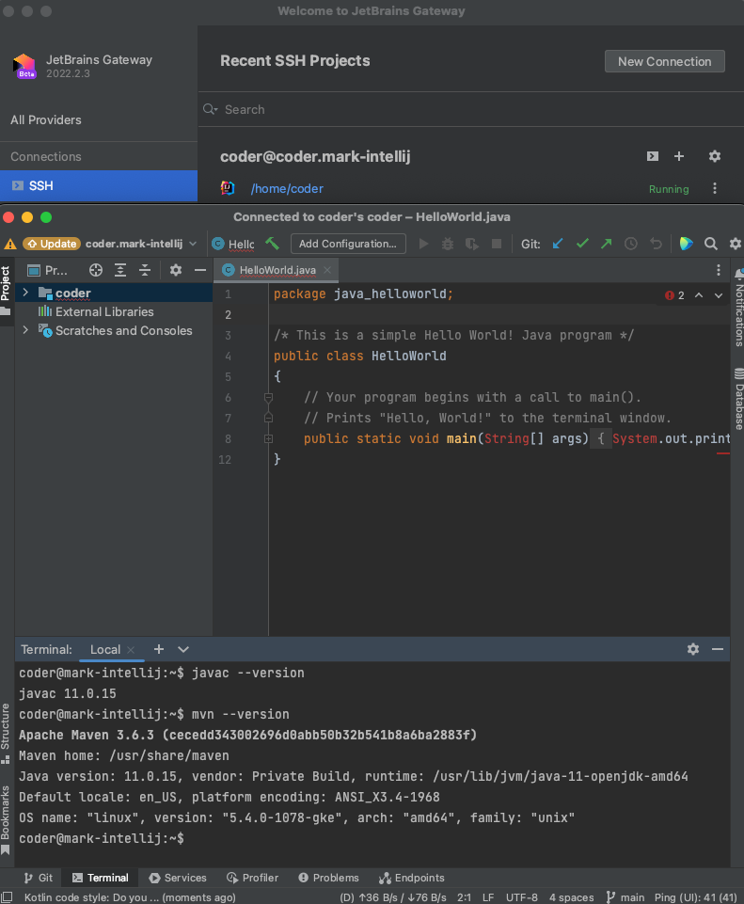This screenshot has height=904, width=744.
Task: Open Database side panel
Action: [738, 399]
